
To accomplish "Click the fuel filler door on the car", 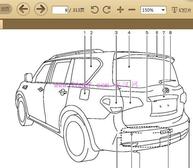I will click(85, 94).
